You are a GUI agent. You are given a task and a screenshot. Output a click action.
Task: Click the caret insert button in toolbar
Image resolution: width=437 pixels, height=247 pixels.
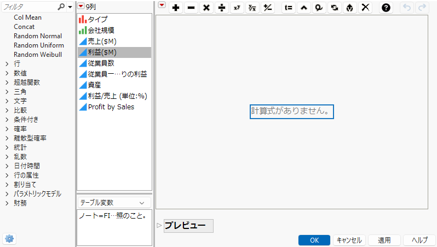tap(304, 8)
